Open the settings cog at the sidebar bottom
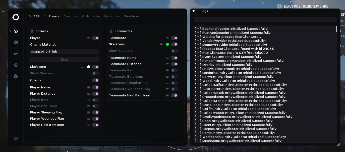The width and height of the screenshot is (345, 152). coord(16,139)
